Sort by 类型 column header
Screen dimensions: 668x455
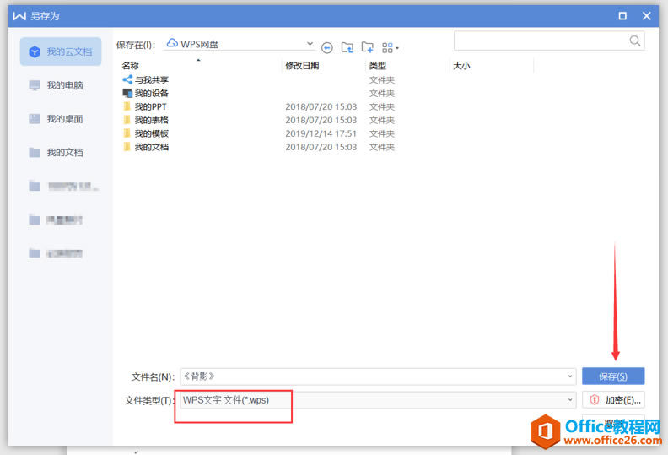coord(378,66)
